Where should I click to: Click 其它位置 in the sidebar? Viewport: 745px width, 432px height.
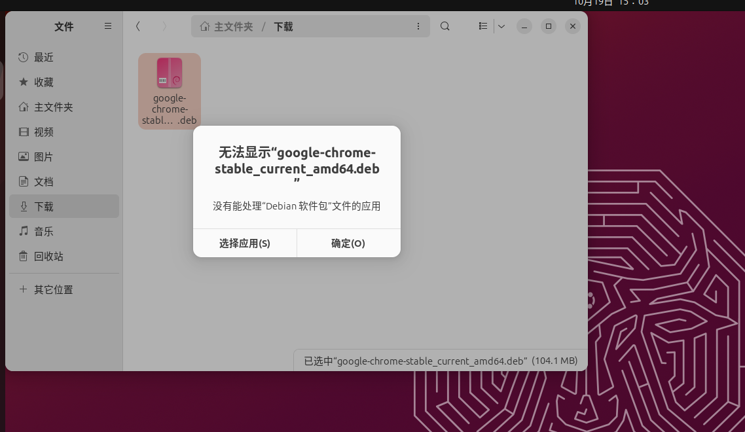64,289
